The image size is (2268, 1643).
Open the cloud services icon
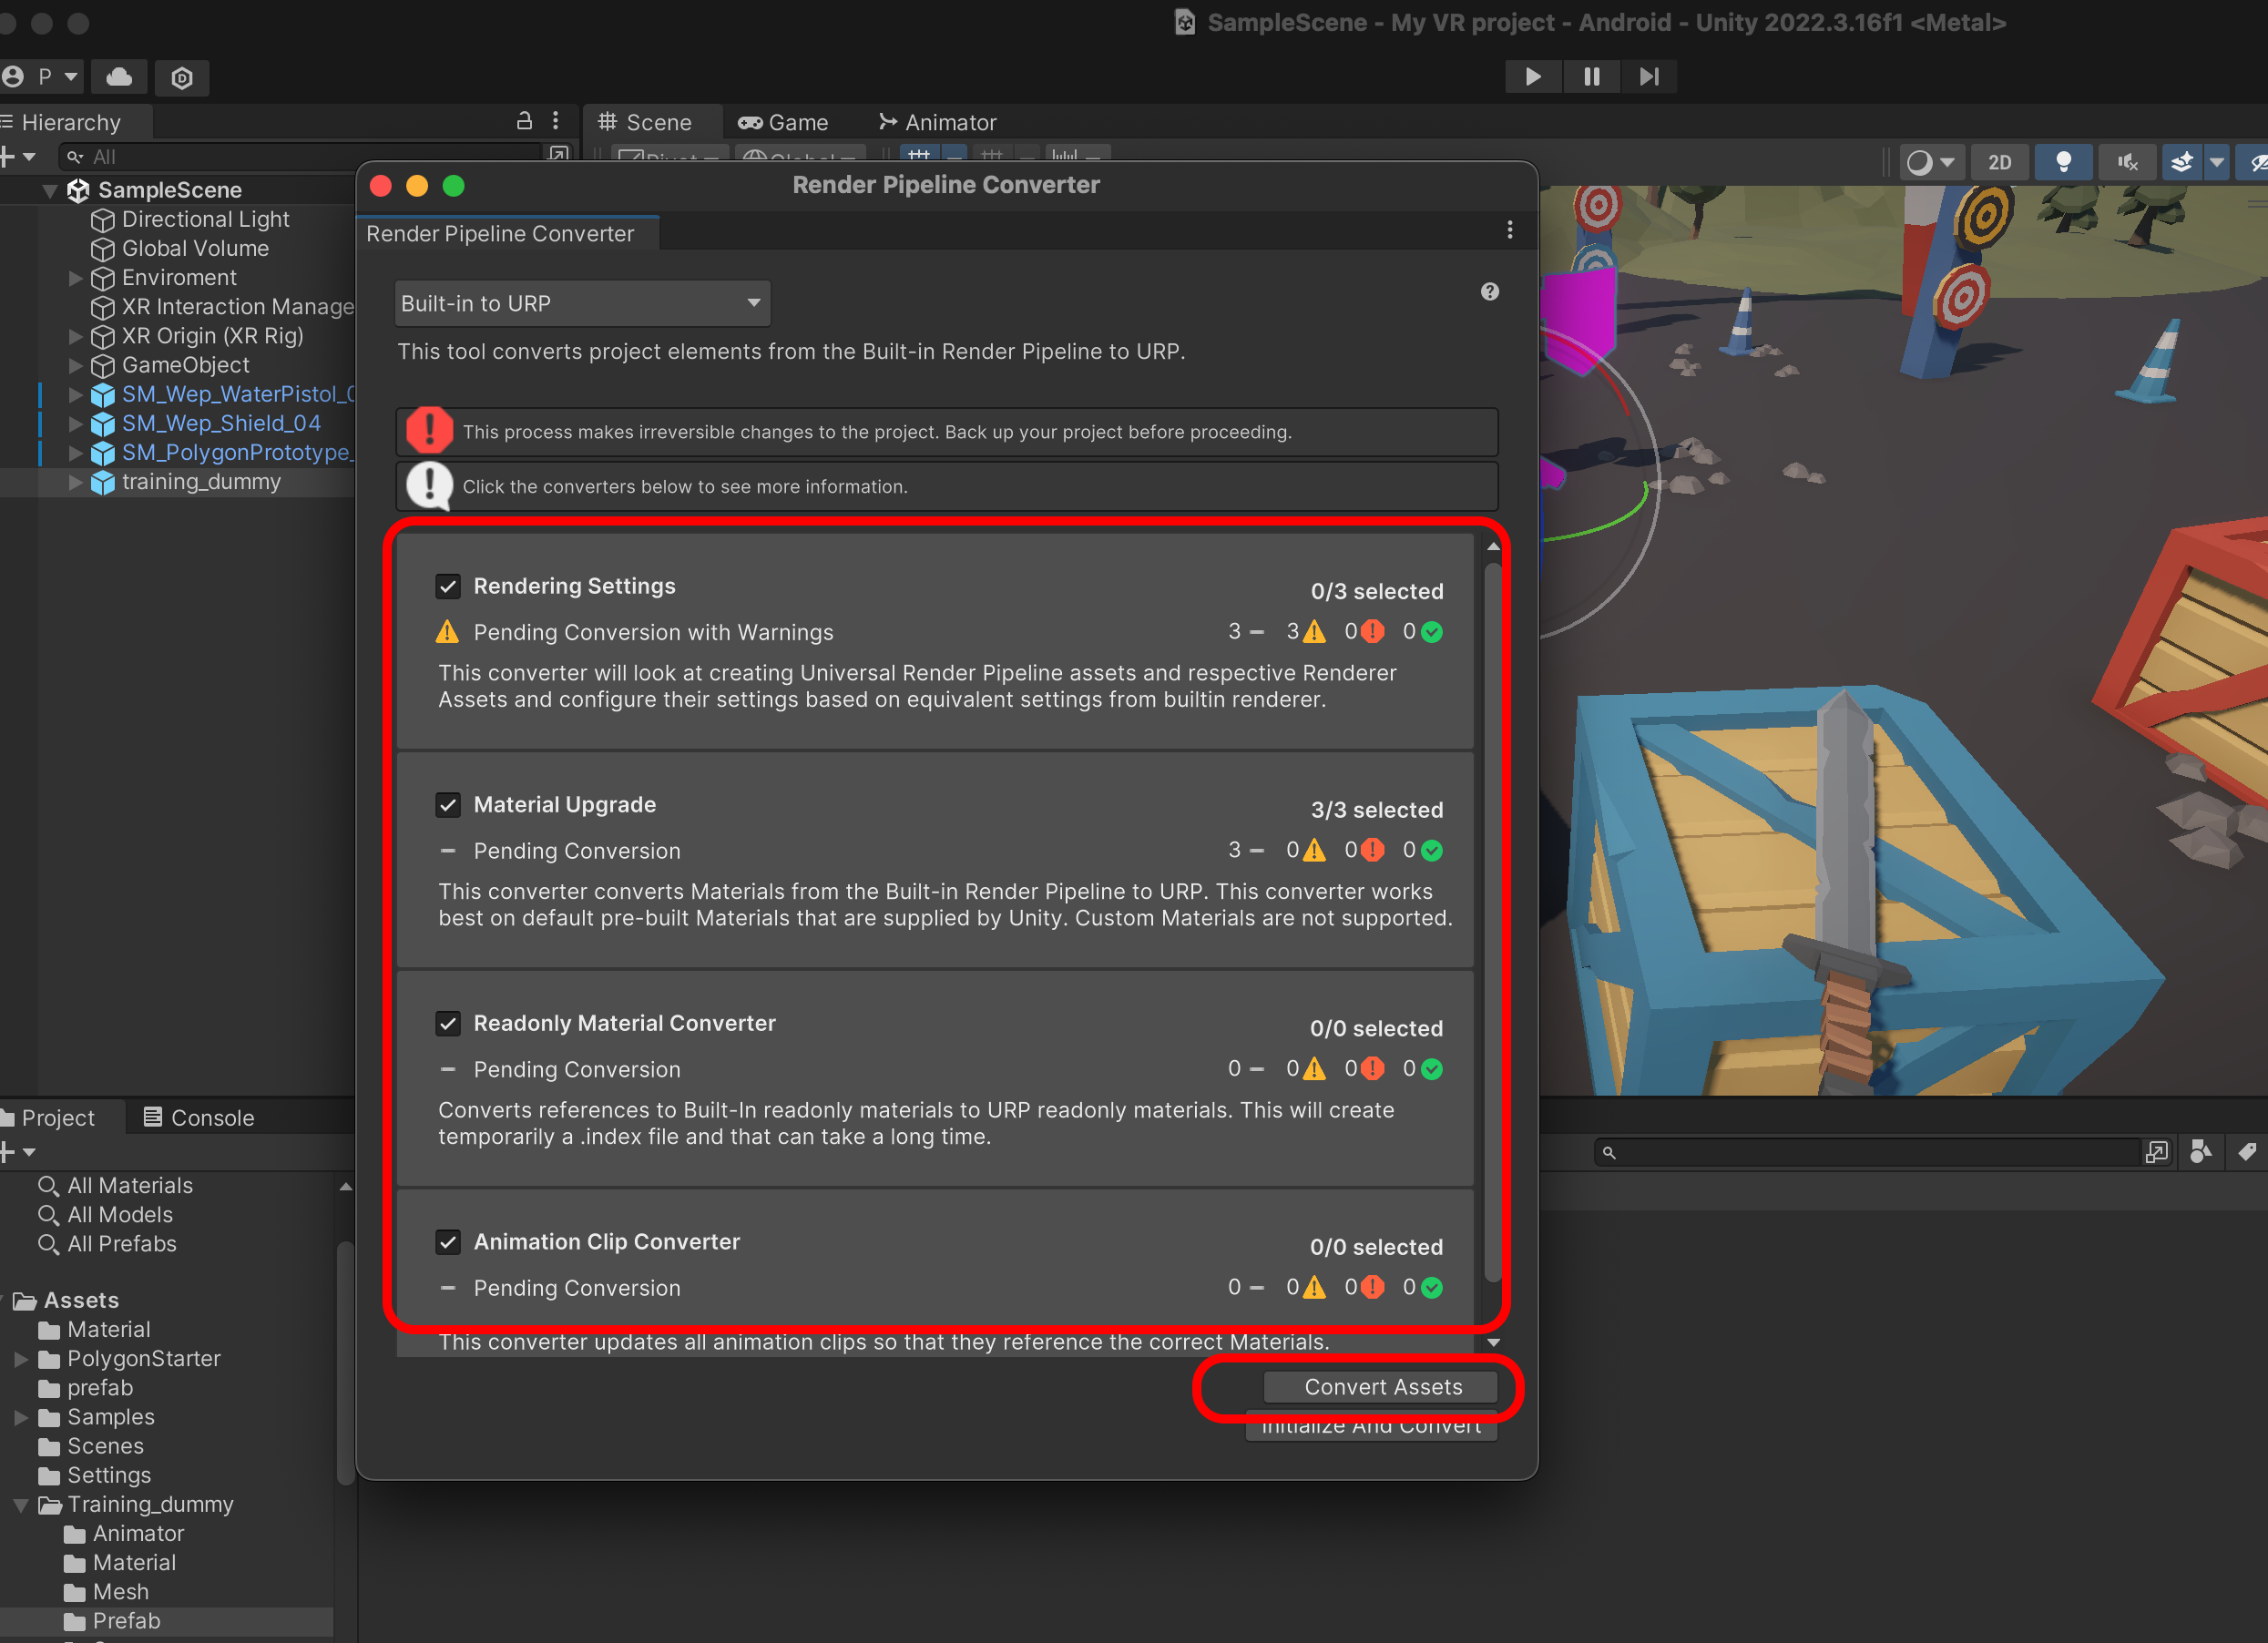(x=119, y=77)
